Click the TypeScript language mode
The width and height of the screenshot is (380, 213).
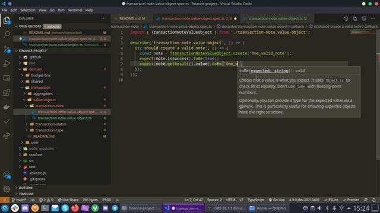pyautogui.click(x=256, y=200)
